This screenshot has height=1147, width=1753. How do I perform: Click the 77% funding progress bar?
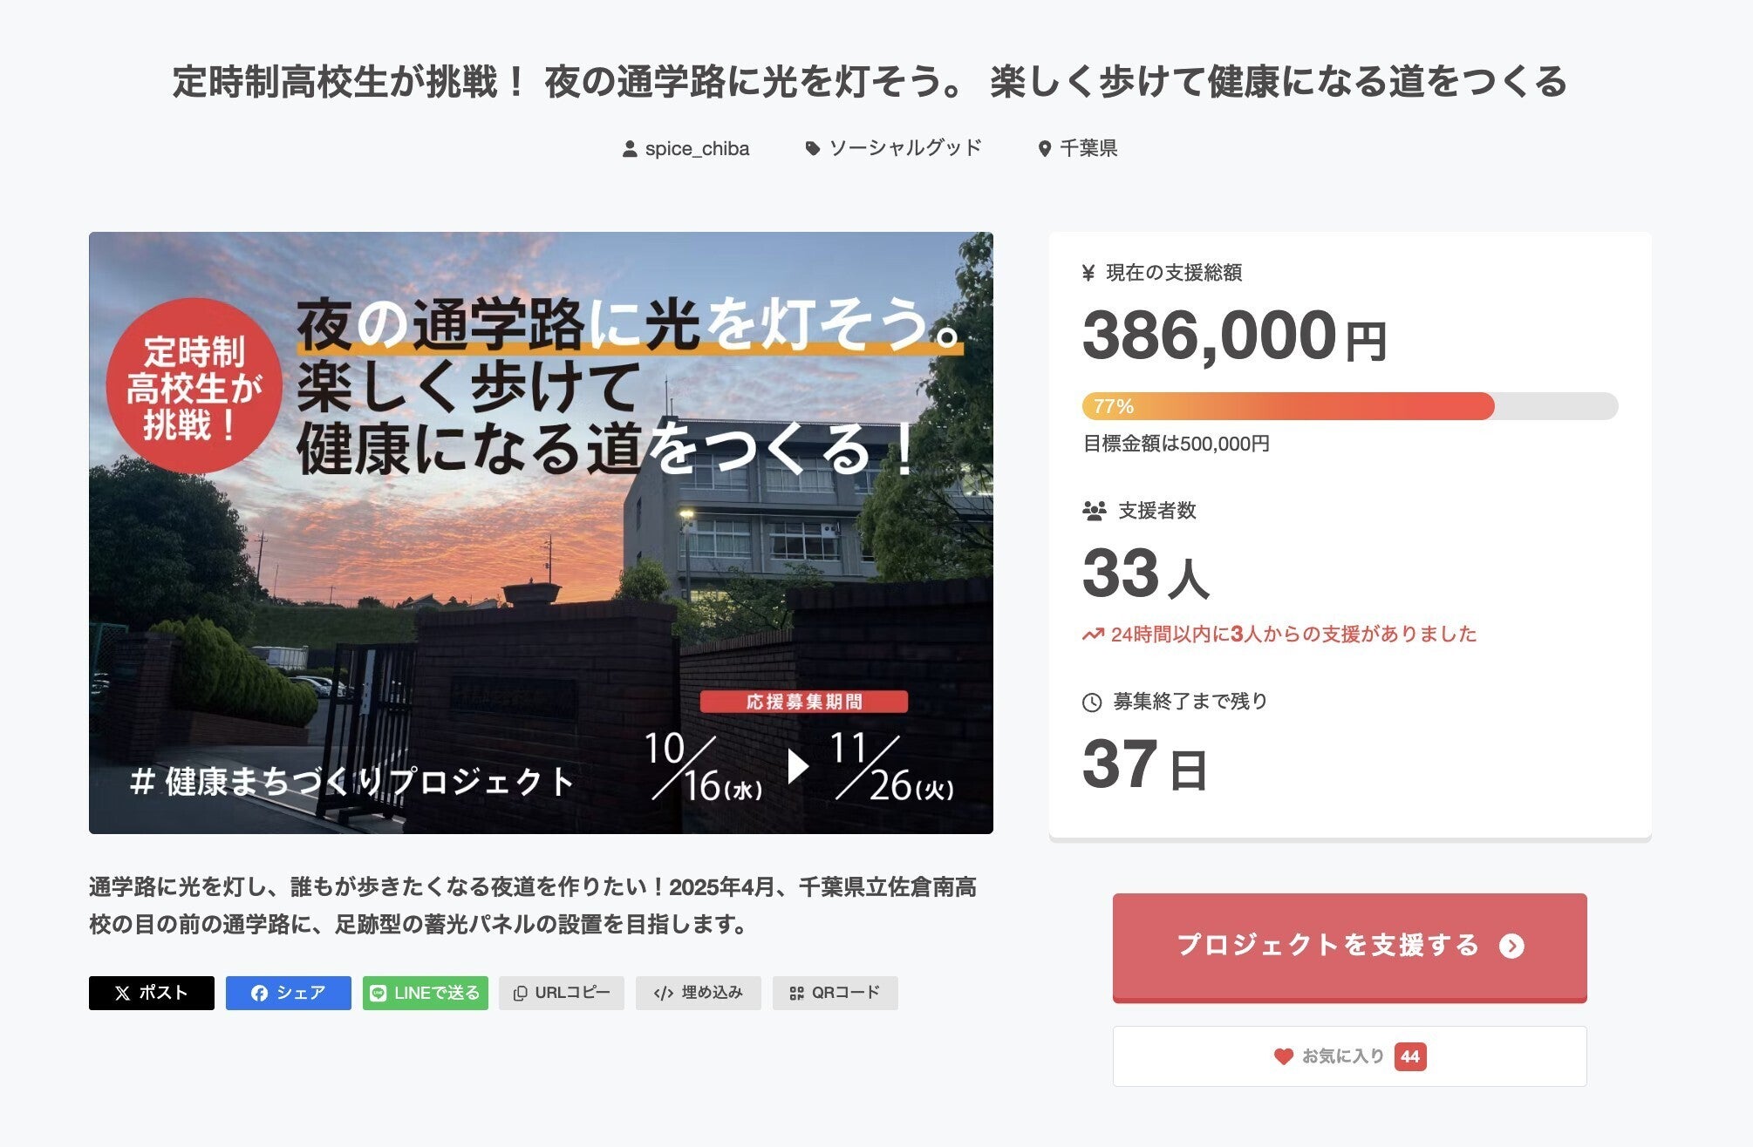pyautogui.click(x=1349, y=406)
